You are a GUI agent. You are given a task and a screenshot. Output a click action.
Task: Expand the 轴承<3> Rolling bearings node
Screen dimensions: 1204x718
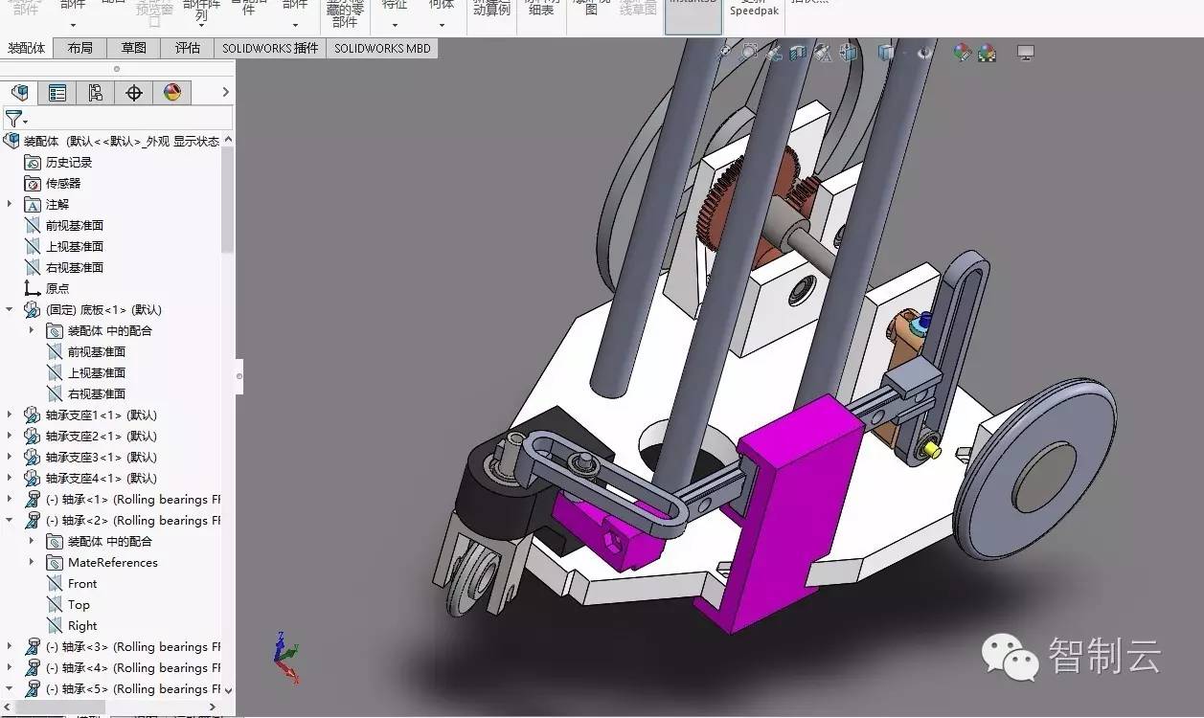click(10, 646)
